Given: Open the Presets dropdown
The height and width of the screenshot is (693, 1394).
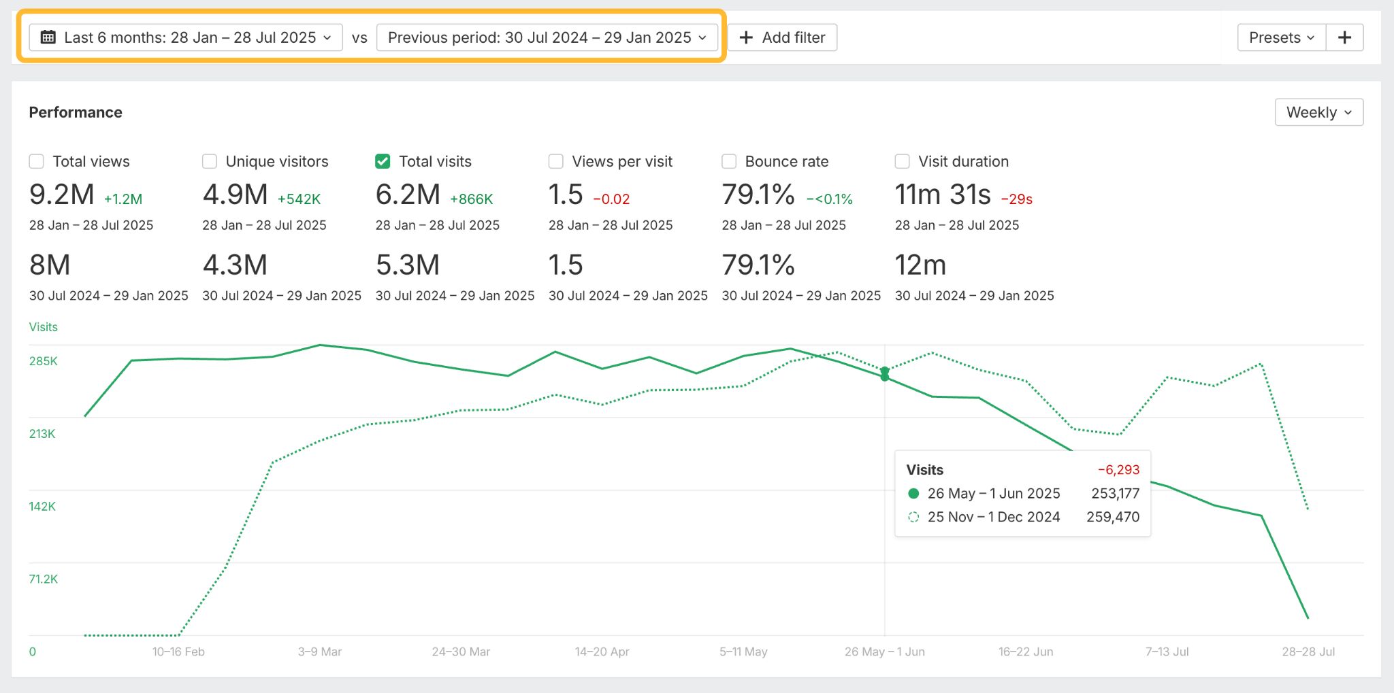Looking at the screenshot, I should point(1280,37).
